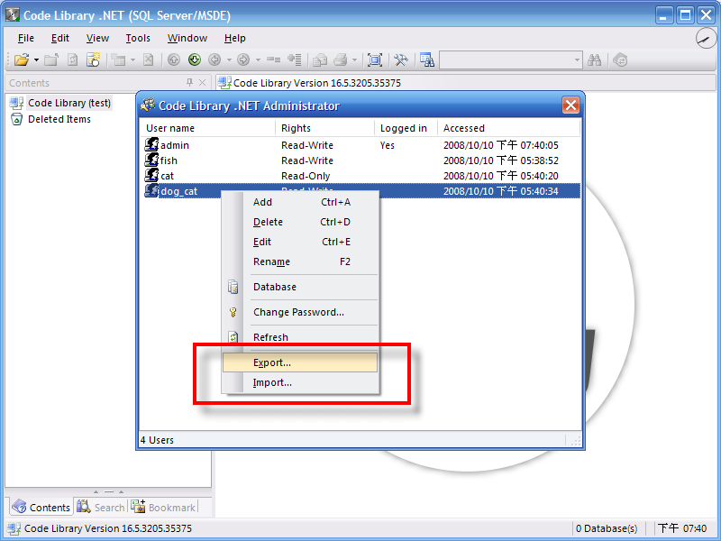Image resolution: width=721 pixels, height=541 pixels.
Task: Choose Change Password... from context menu
Action: pos(300,312)
